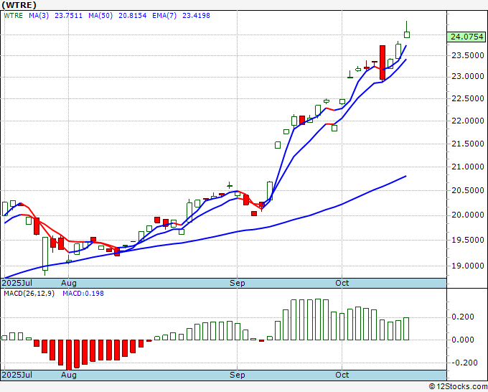Click the 23.0000 price axis label
Viewport: 488px width, 392px height.
pyautogui.click(x=468, y=77)
